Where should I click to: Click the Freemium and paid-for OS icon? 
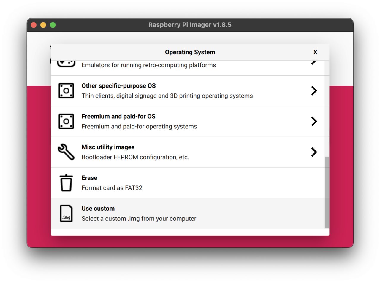(66, 121)
